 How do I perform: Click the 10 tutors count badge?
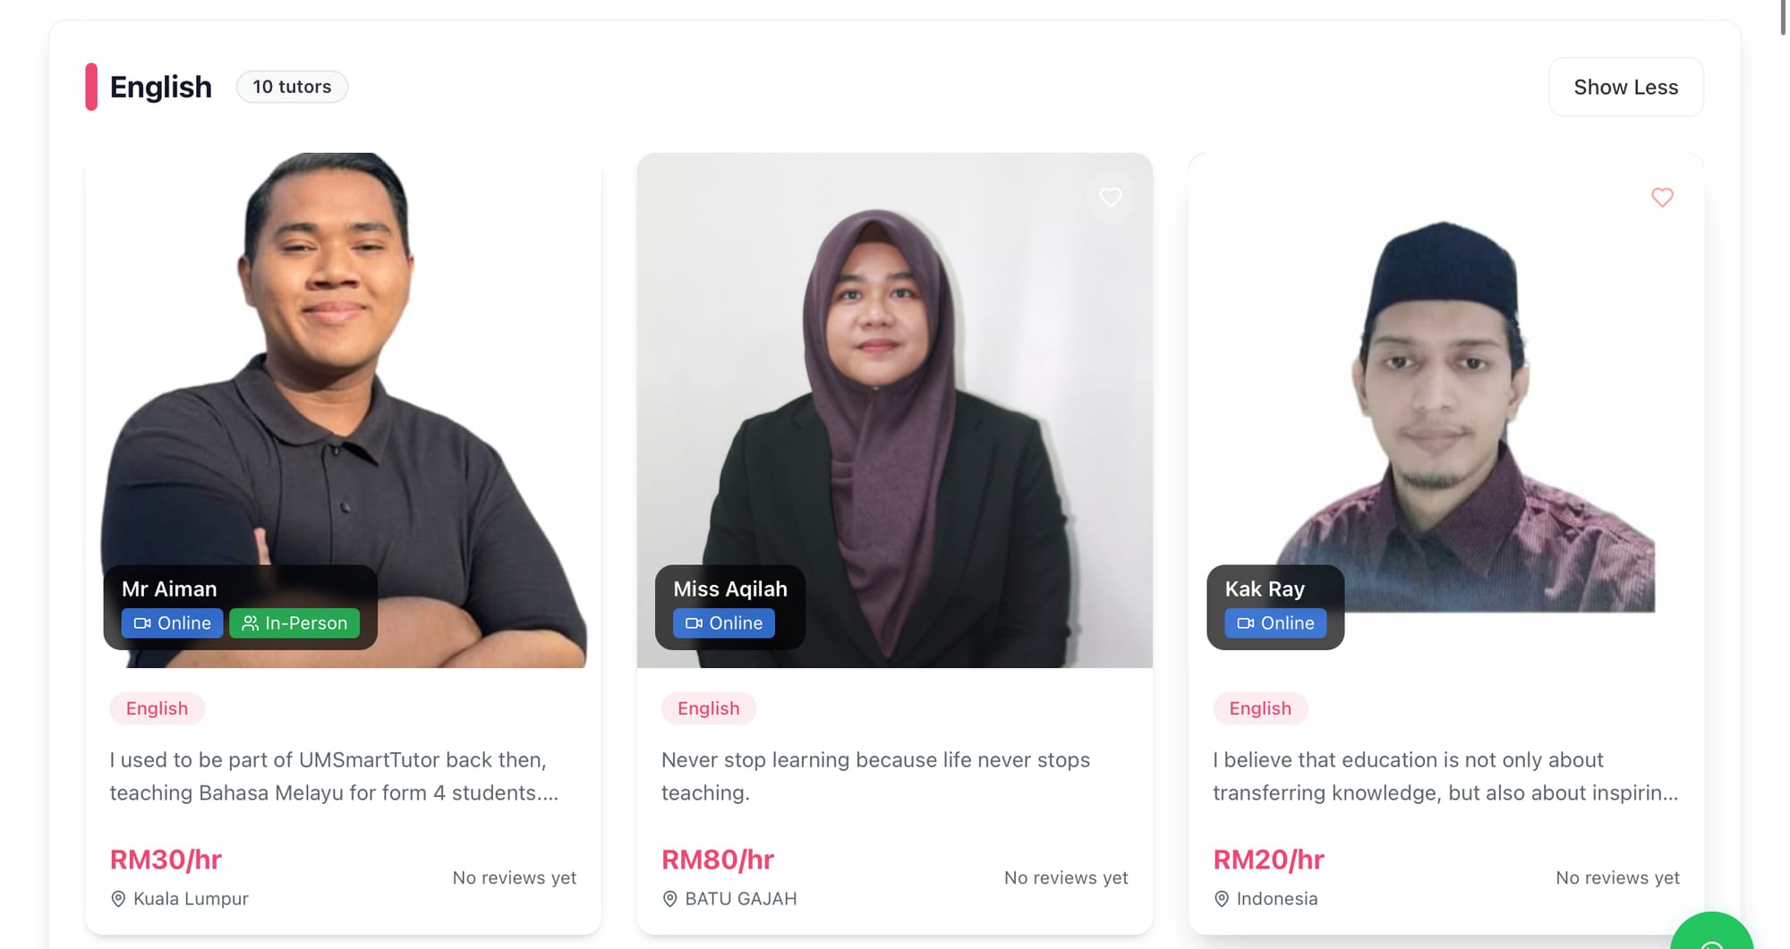(292, 87)
